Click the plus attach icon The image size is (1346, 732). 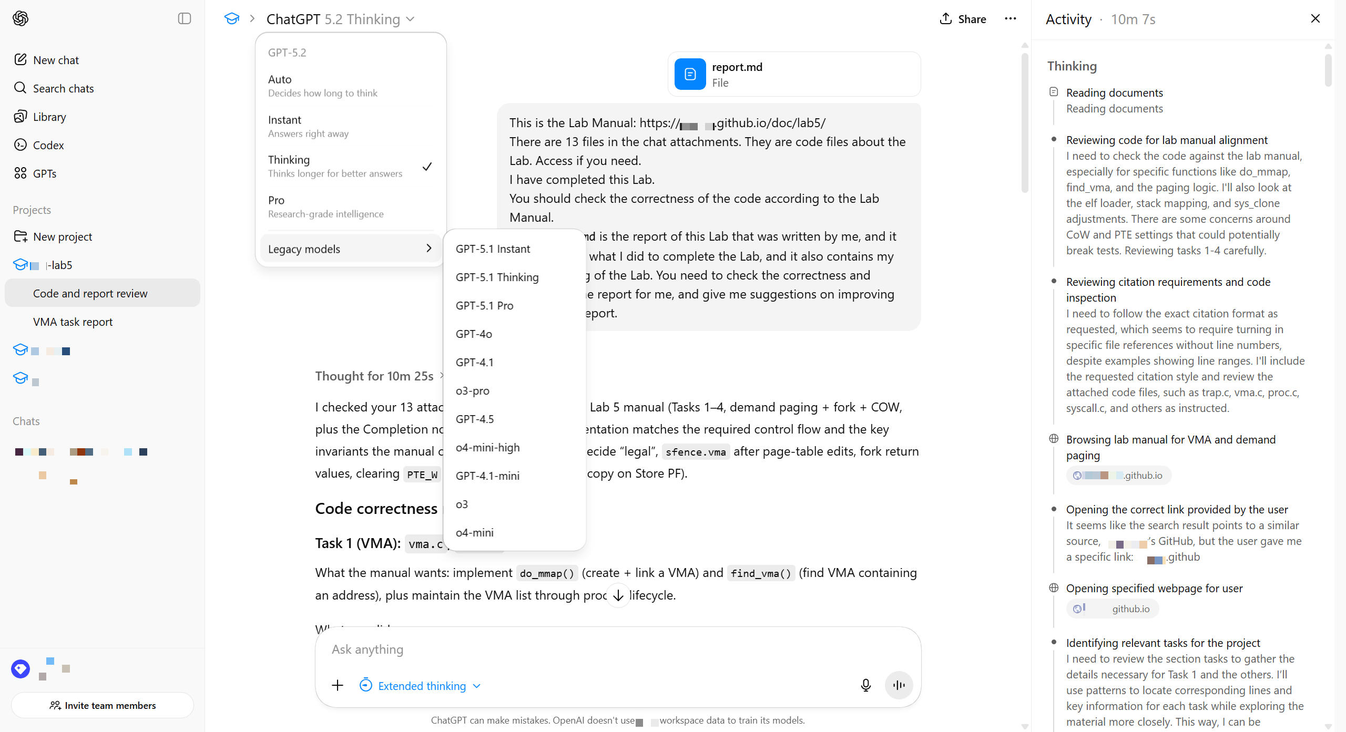click(338, 685)
